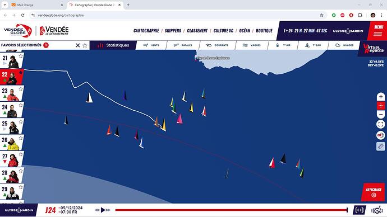The width and height of the screenshot is (387, 217).
Task: Select skipper ranked 27 in the list
Action: pos(12,159)
